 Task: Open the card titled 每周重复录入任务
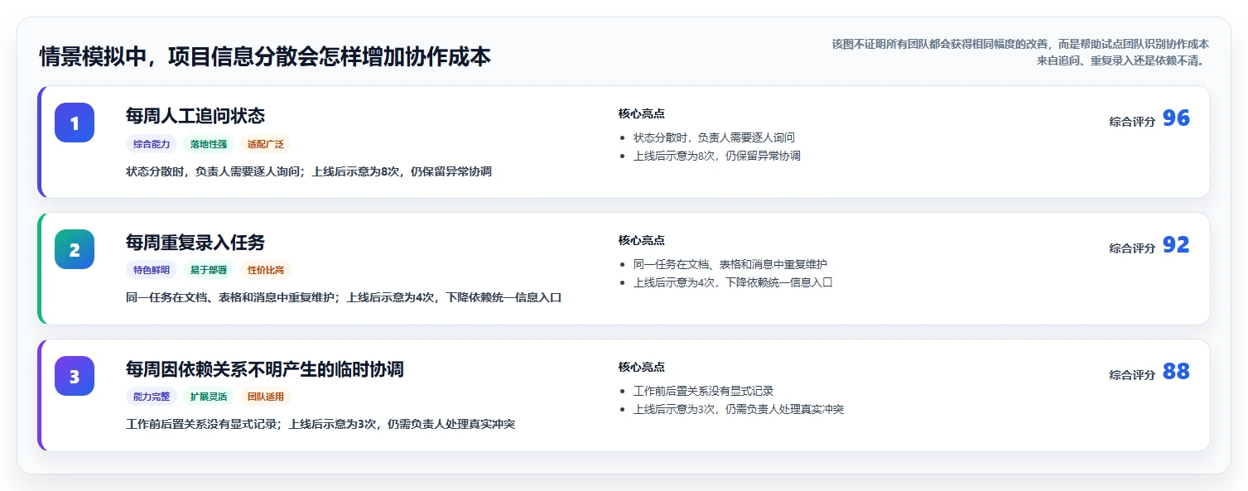tap(624, 268)
